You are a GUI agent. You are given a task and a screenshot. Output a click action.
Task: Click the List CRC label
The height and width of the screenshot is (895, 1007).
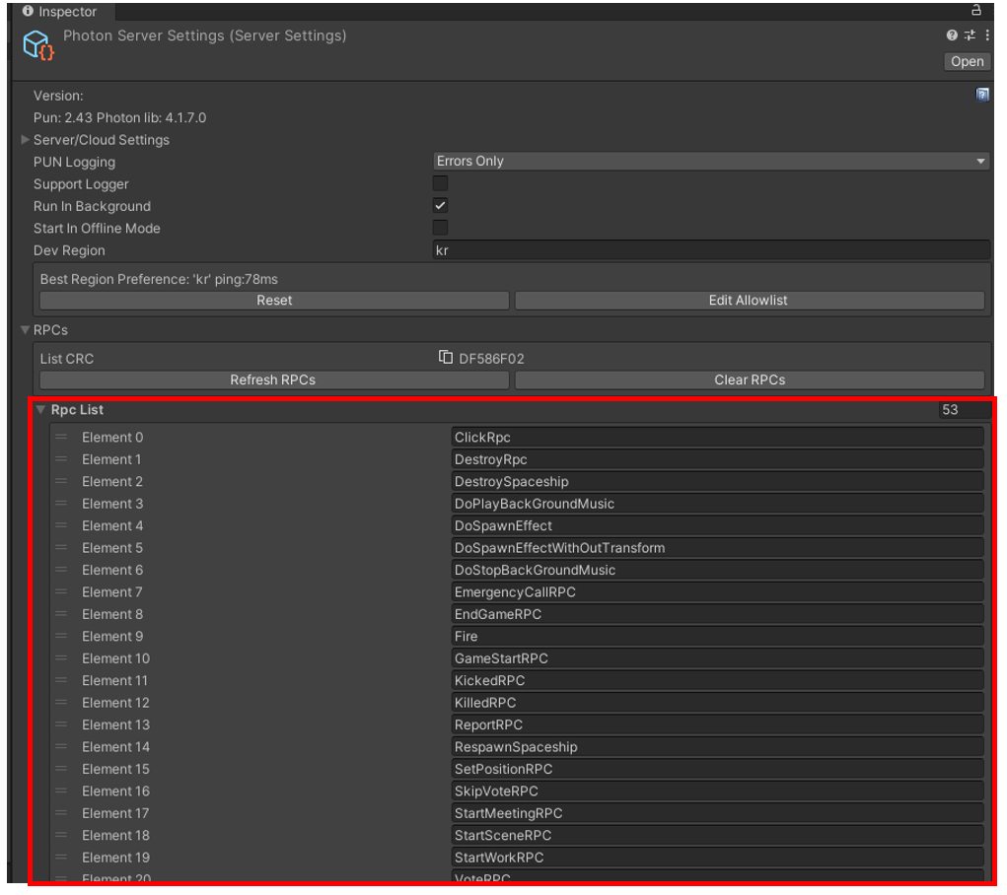point(67,359)
